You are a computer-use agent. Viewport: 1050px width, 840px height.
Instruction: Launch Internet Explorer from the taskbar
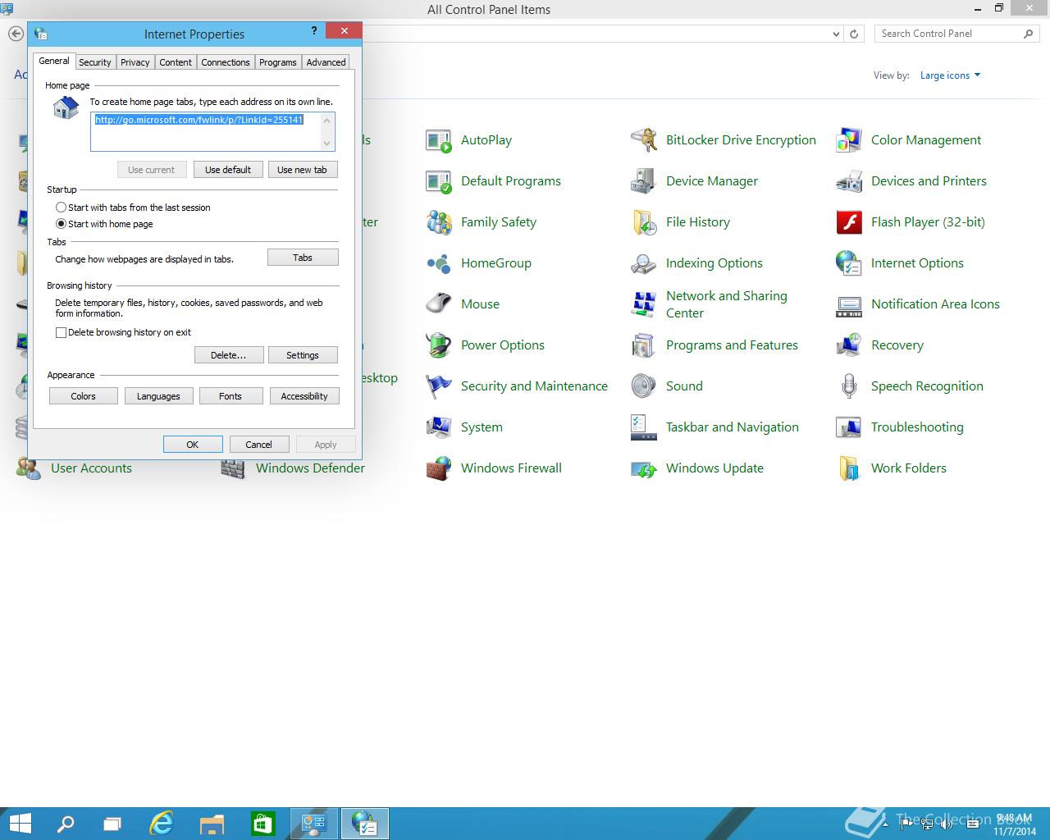click(162, 824)
